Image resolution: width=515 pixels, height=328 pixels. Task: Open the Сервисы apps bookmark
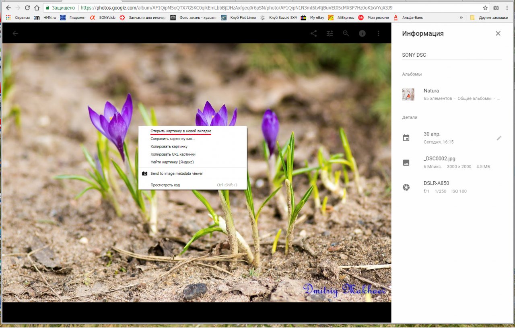18,18
